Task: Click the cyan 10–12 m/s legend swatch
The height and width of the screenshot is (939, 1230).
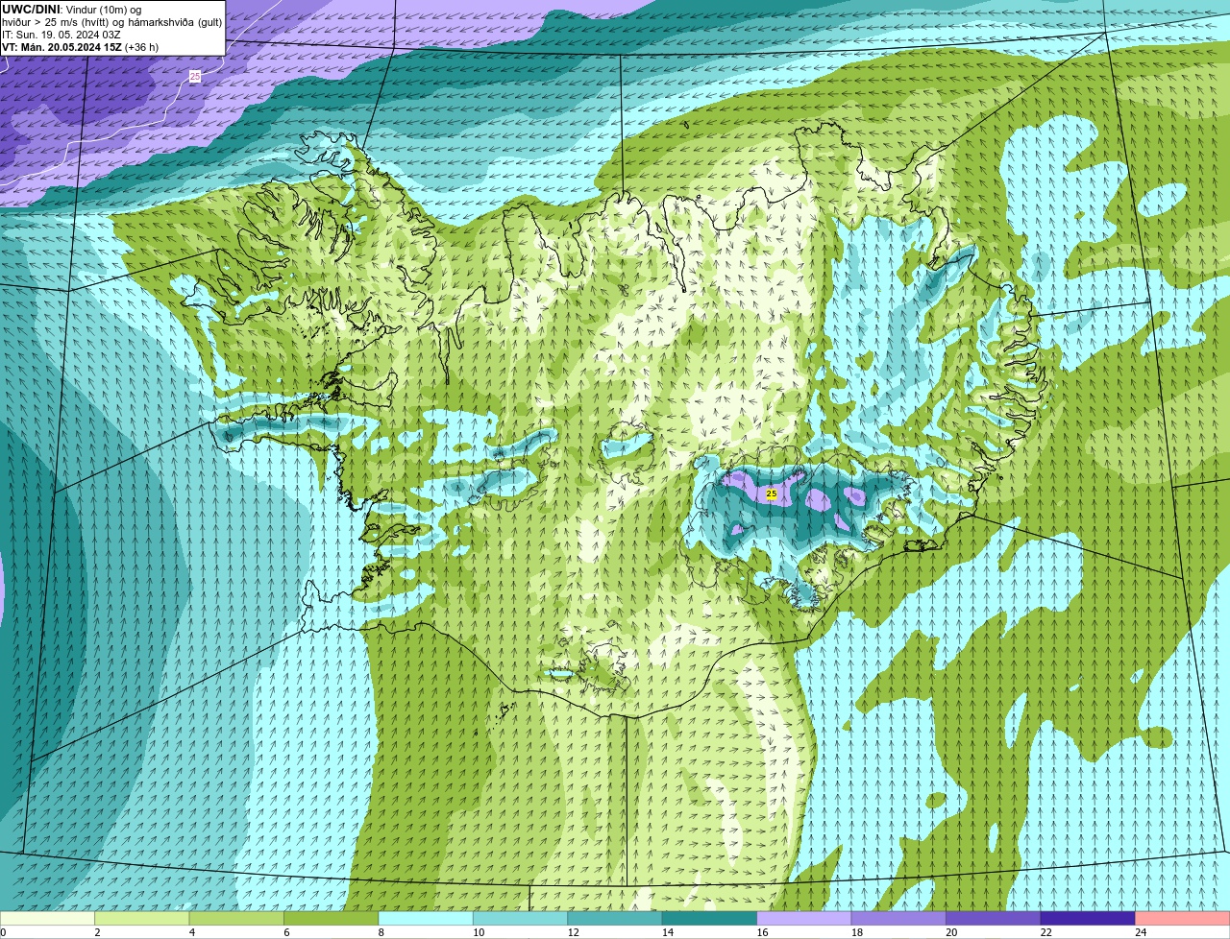Action: (521, 918)
